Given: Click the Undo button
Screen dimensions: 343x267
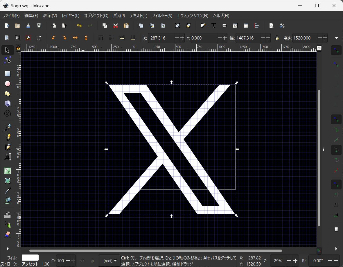Looking at the screenshot, I should tap(79, 26).
